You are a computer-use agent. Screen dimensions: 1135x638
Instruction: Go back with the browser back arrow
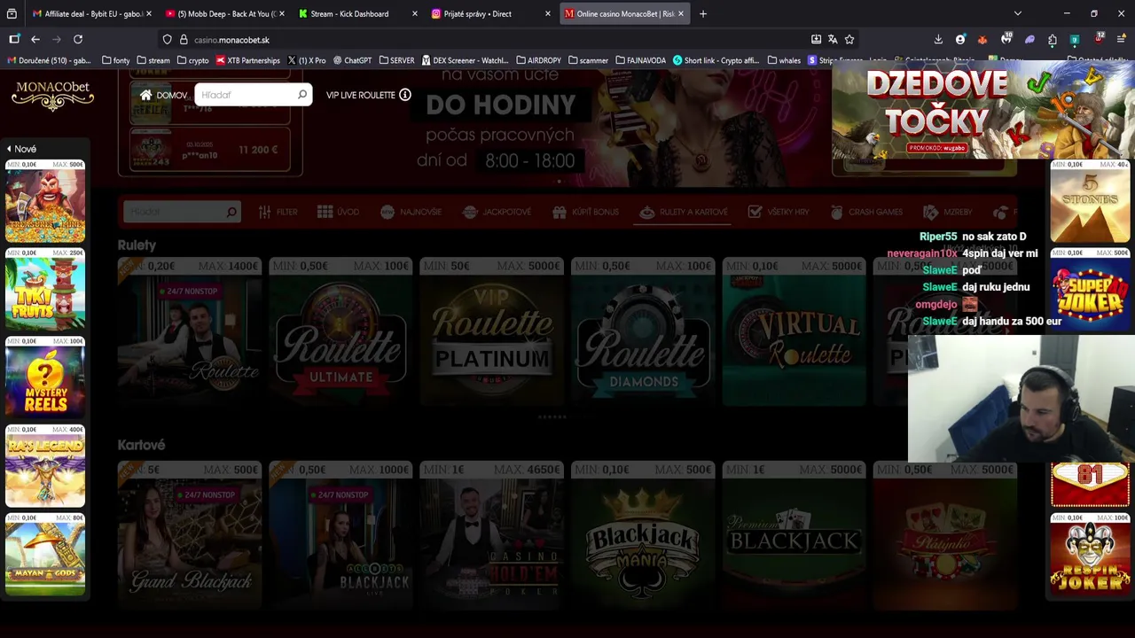[35, 40]
